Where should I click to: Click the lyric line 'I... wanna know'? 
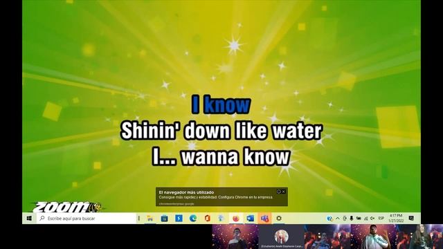click(x=221, y=157)
